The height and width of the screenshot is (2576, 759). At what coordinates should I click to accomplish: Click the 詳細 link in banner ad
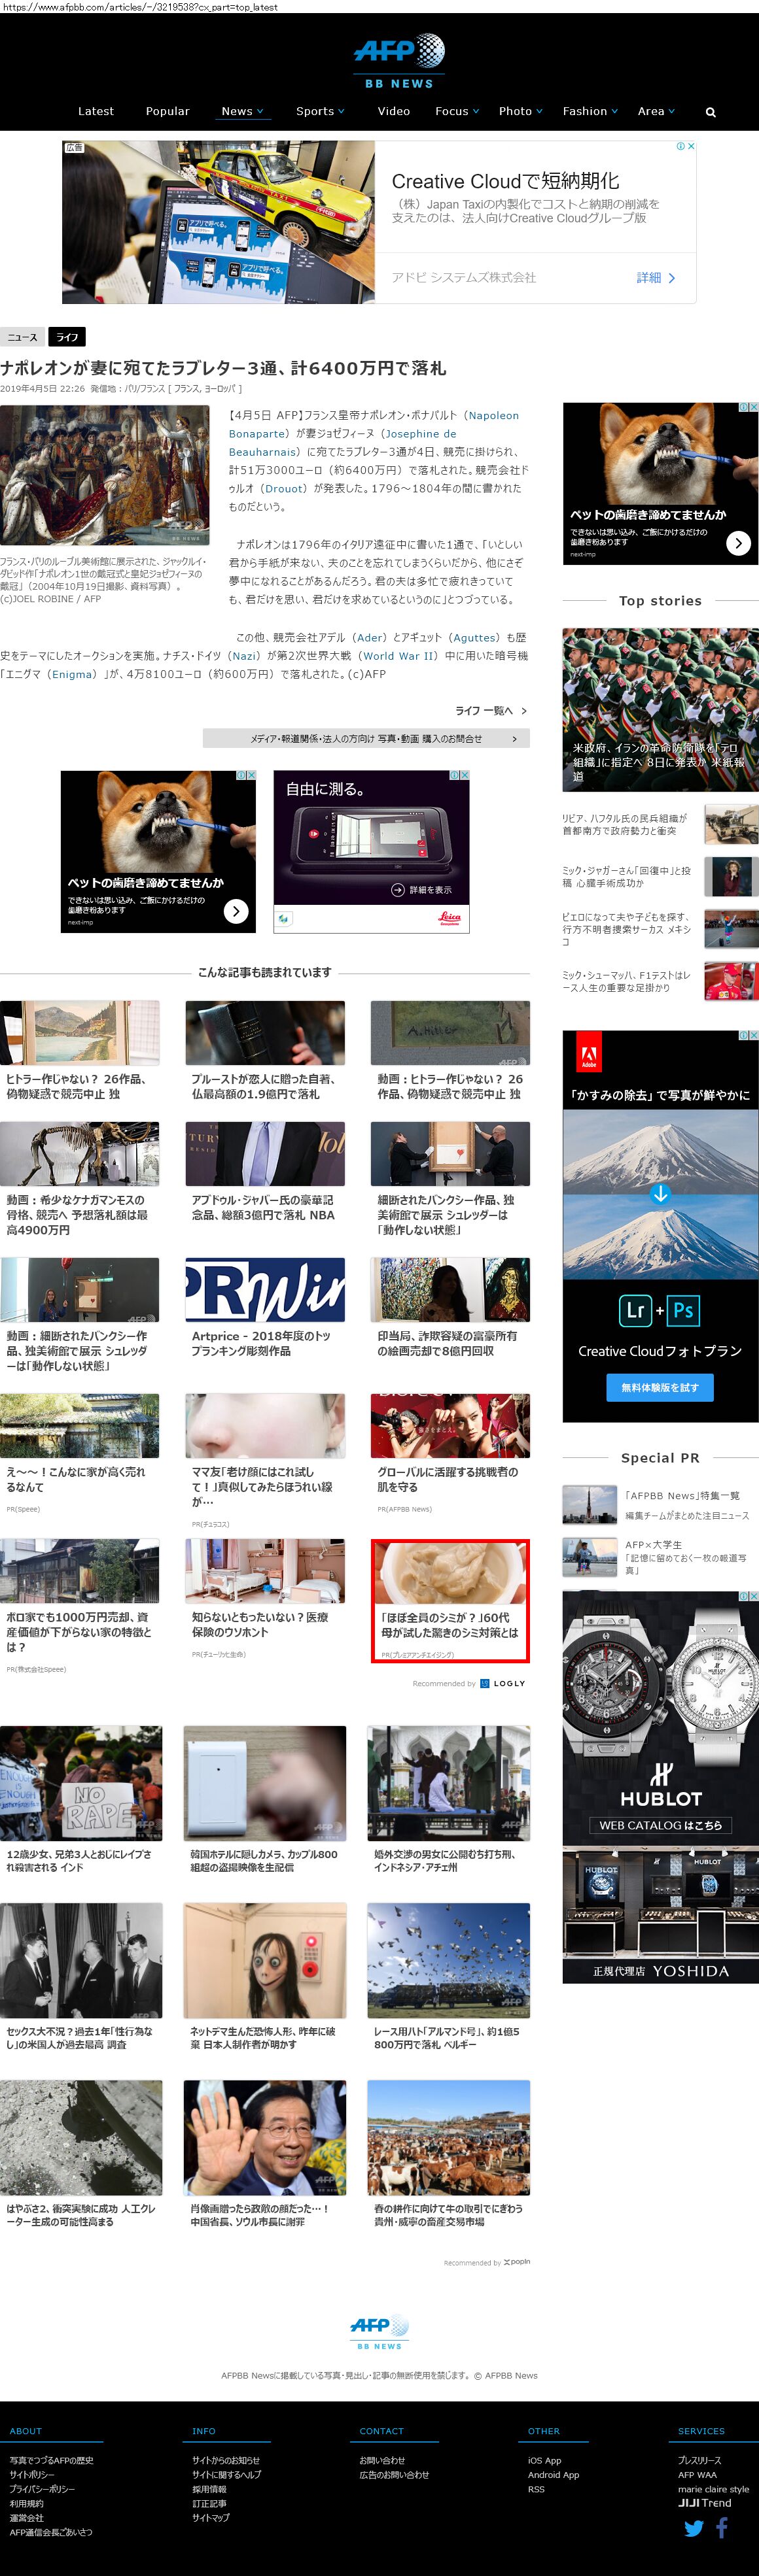[x=656, y=278]
